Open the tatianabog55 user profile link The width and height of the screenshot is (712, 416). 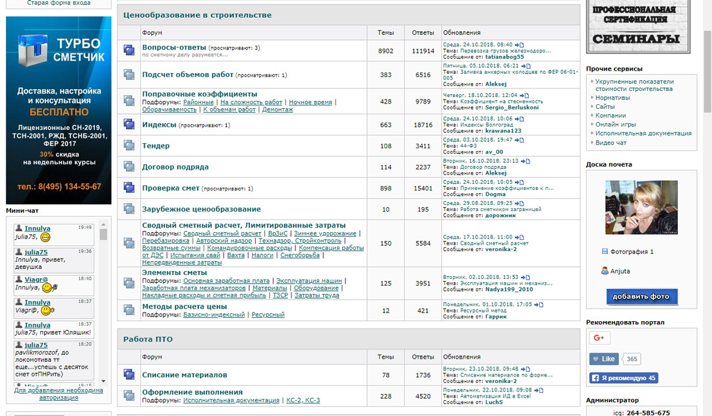click(x=504, y=57)
